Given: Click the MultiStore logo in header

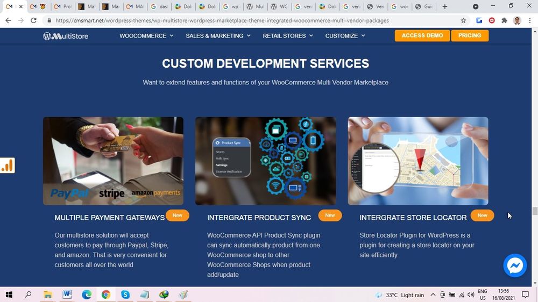Looking at the screenshot, I should [x=66, y=36].
